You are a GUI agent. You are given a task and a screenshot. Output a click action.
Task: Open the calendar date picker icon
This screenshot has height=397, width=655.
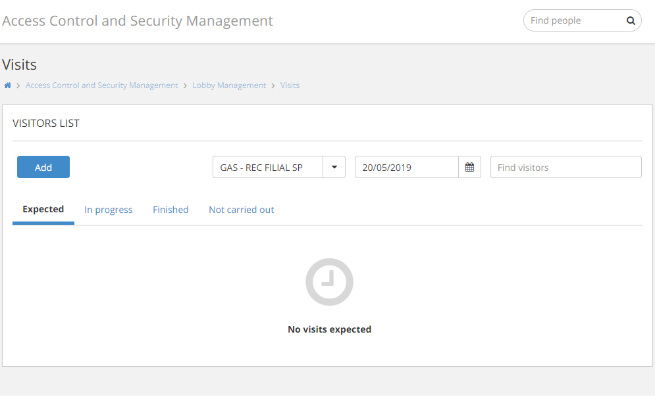tap(469, 168)
